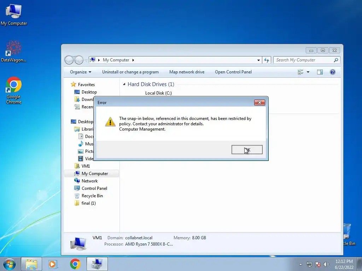Minimize the My Computer window
362x271 pixels.
[x=311, y=50]
